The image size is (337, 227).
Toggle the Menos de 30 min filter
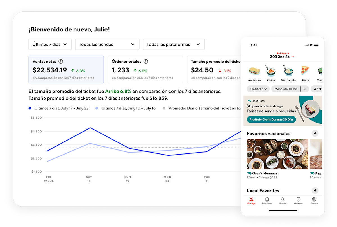point(286,89)
